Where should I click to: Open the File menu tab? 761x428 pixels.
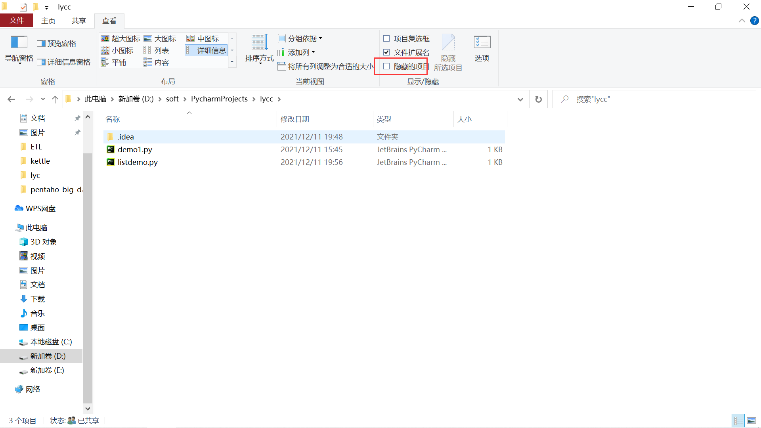[17, 21]
